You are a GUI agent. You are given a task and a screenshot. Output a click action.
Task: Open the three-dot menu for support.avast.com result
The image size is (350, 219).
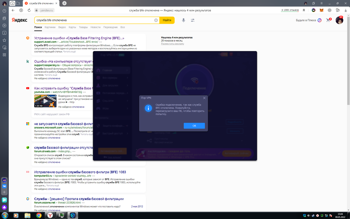[x=100, y=42]
